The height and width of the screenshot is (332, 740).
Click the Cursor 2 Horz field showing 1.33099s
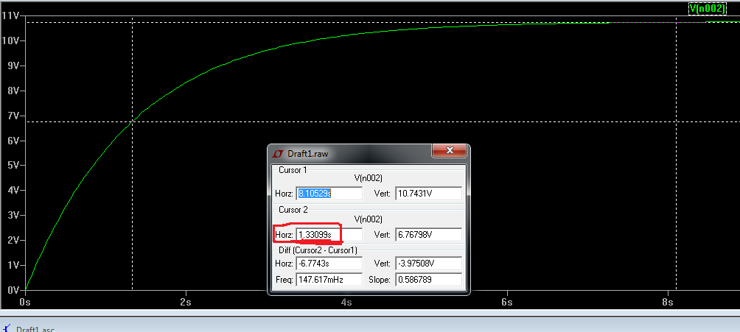tap(329, 235)
